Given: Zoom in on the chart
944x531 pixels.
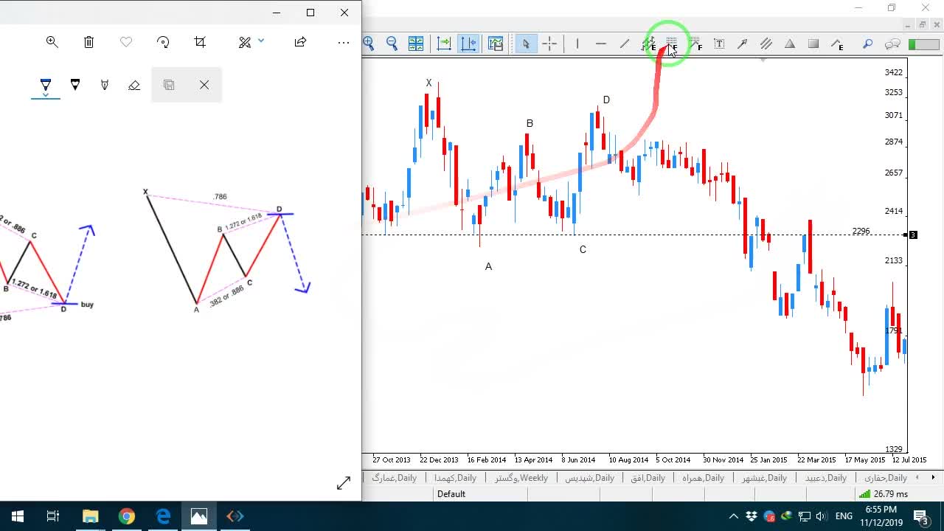Looking at the screenshot, I should coord(369,44).
